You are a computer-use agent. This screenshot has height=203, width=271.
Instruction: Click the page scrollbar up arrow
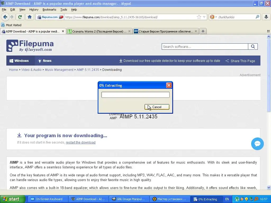click(x=269, y=36)
